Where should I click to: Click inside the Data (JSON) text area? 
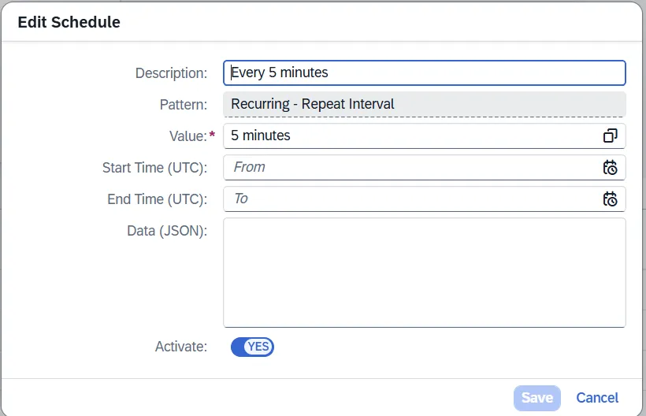[x=425, y=273]
